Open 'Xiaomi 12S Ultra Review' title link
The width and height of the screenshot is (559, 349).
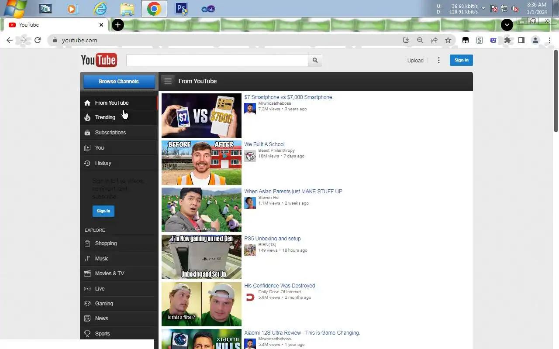point(302,333)
